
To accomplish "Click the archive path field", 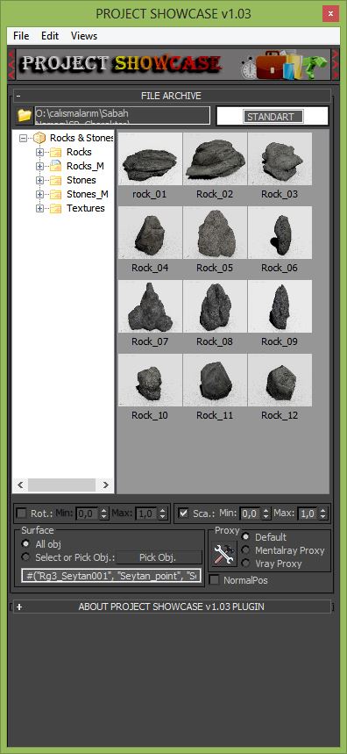I will click(x=123, y=115).
